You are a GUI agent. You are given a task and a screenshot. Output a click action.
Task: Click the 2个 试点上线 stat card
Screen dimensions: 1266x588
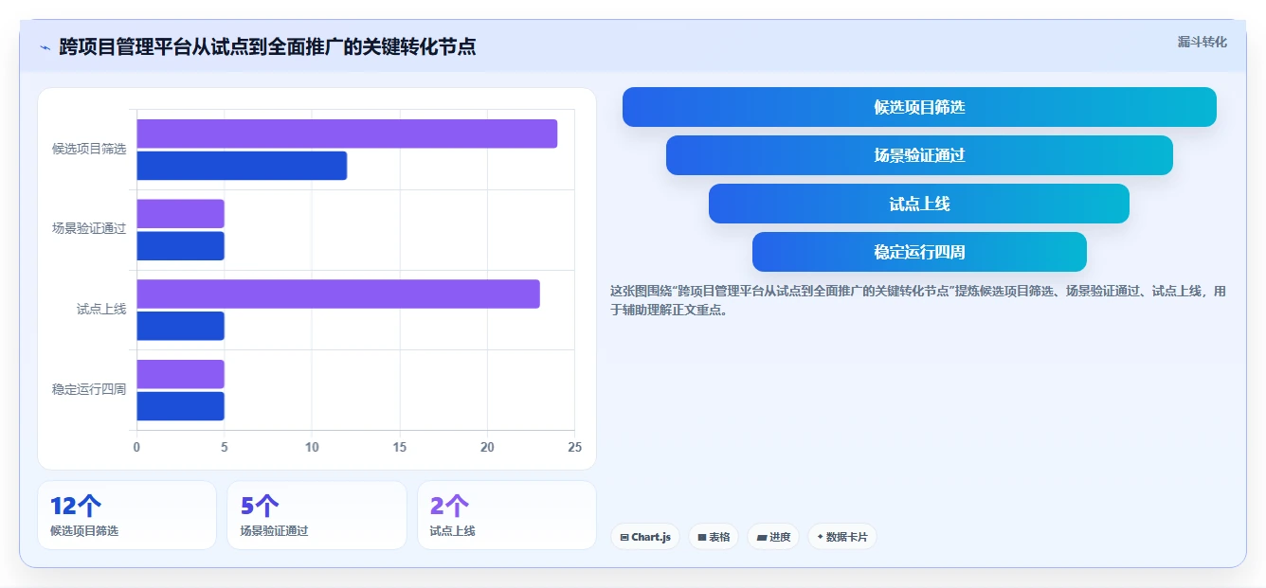[507, 515]
